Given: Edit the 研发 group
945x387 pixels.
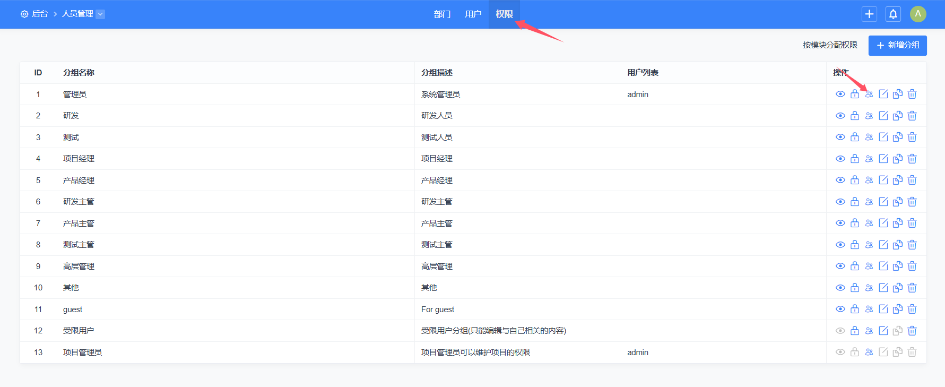Looking at the screenshot, I should pyautogui.click(x=883, y=116).
